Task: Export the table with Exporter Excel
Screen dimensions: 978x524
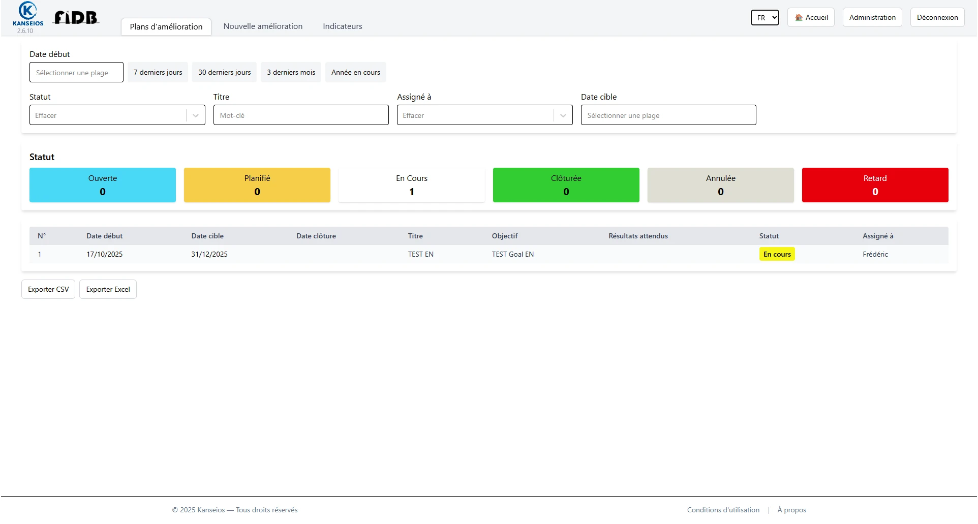Action: point(108,289)
